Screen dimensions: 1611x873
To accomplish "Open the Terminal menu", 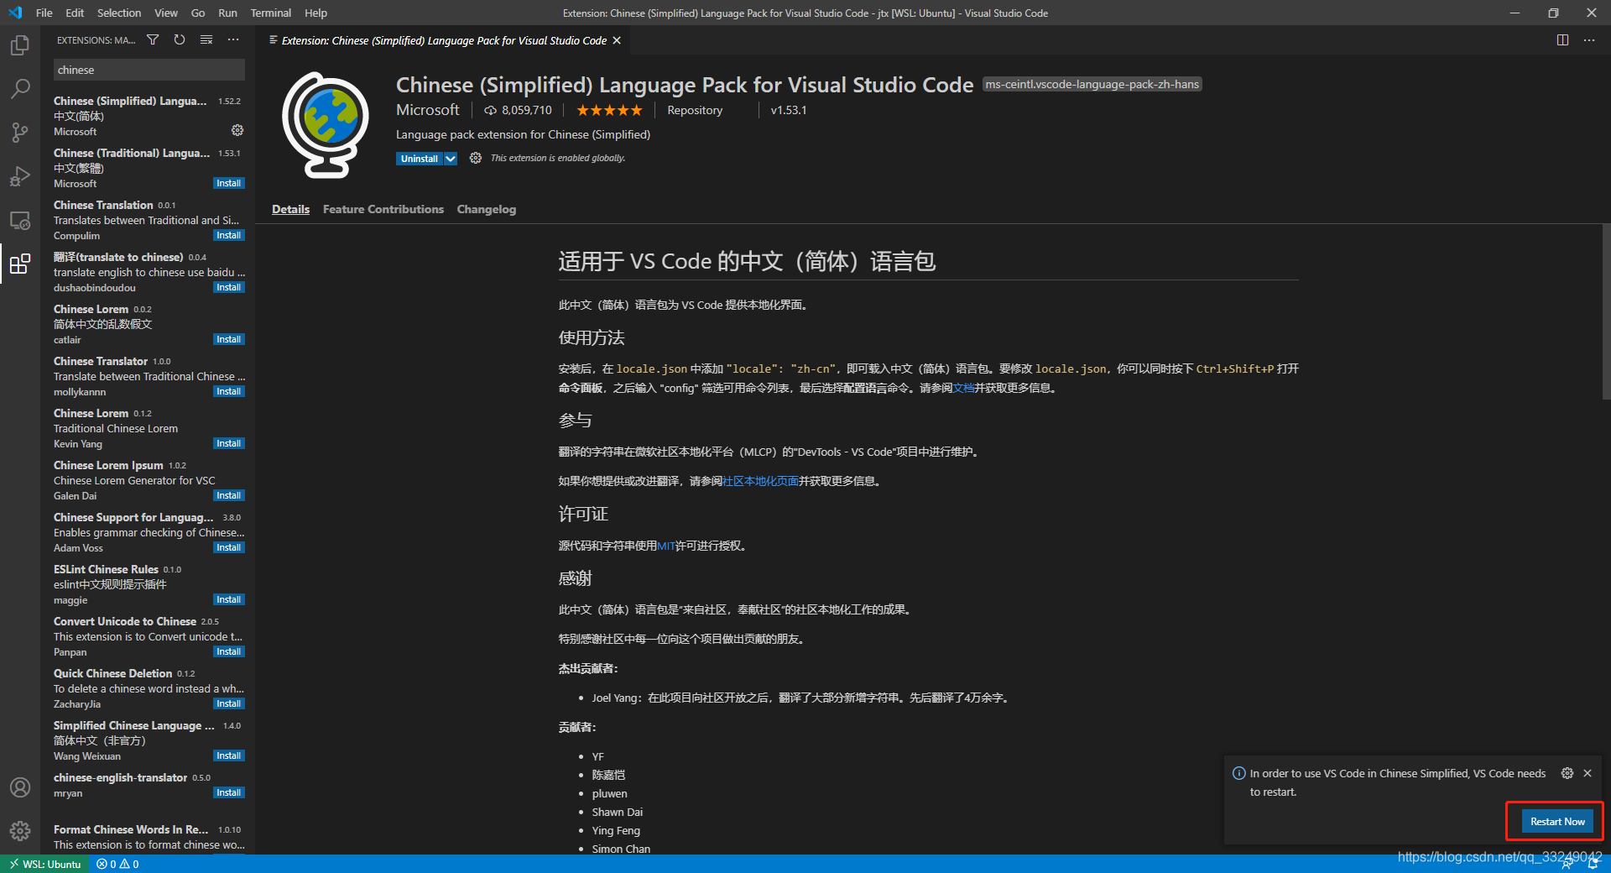I will [x=270, y=13].
